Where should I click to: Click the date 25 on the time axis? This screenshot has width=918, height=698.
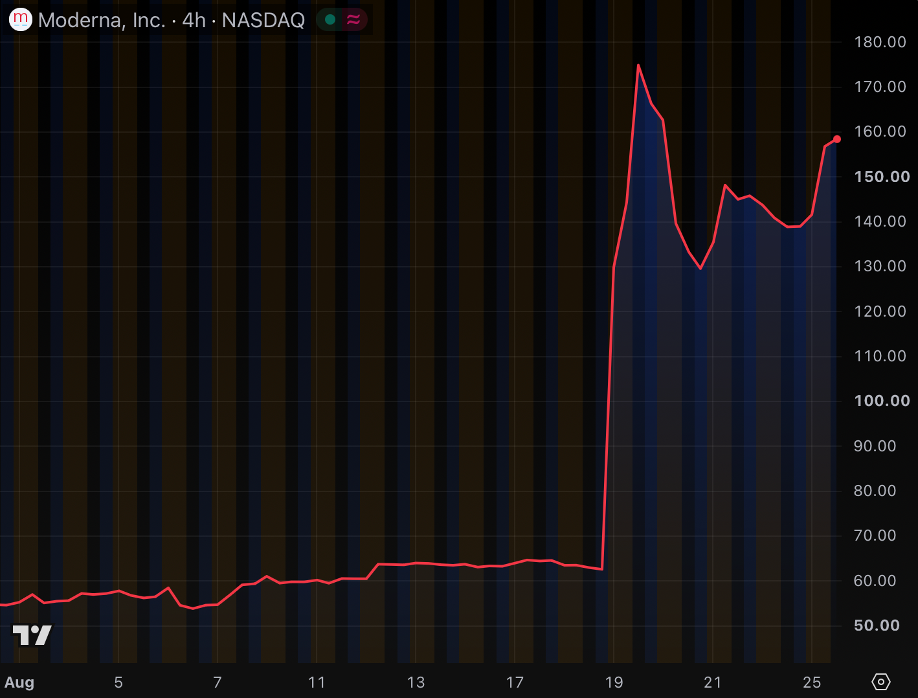812,682
